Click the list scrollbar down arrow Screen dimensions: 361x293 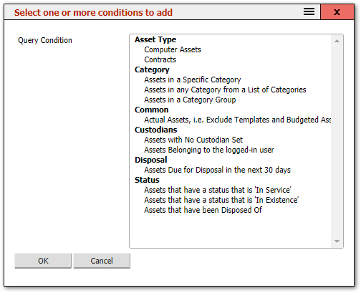point(337,241)
